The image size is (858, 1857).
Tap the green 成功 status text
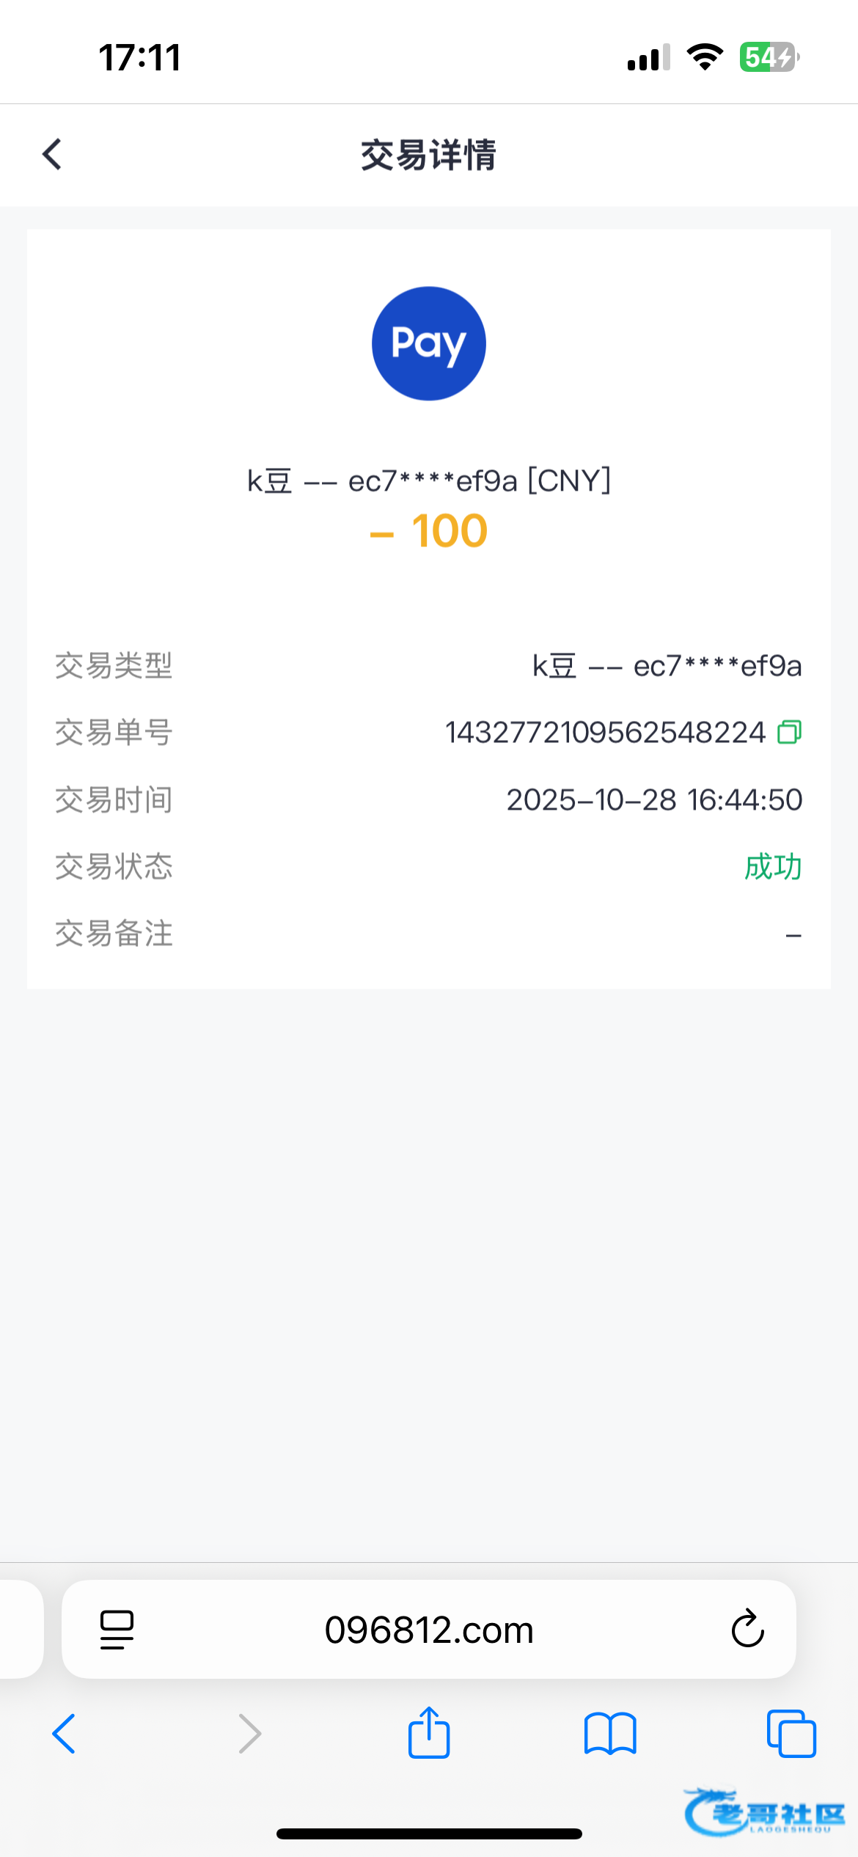point(773,867)
